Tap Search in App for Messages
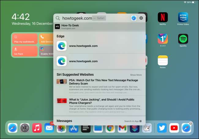 (x=133, y=121)
